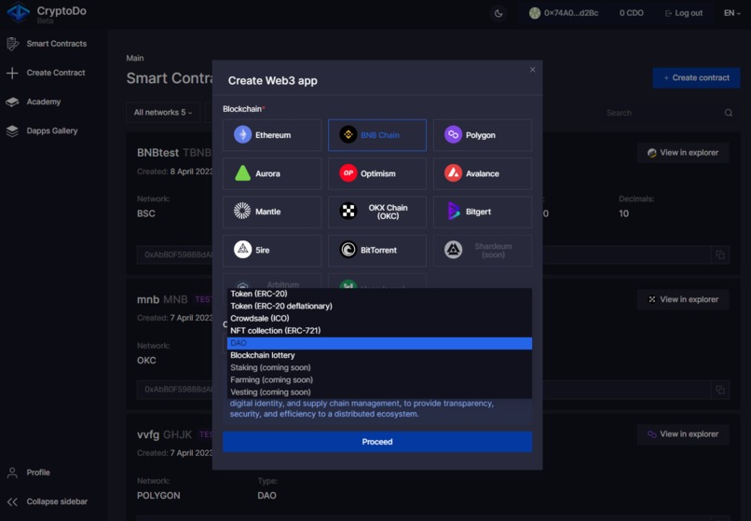Open the All networks filter dropdown
The height and width of the screenshot is (521, 751).
click(163, 112)
